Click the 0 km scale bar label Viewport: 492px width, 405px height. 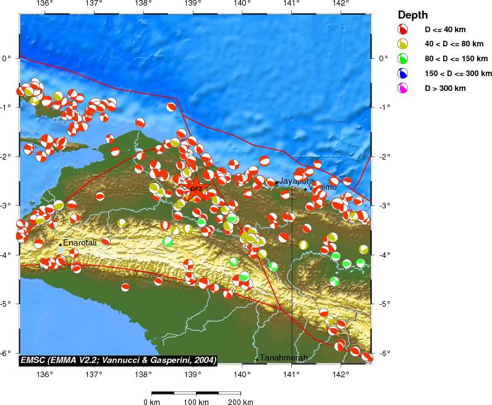[152, 402]
